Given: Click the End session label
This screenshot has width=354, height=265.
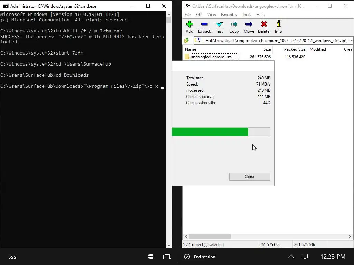Looking at the screenshot, I should [x=205, y=257].
